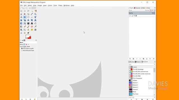The height and width of the screenshot is (100, 179).
Task: Select the Color Picker tool
Action: 32,14
